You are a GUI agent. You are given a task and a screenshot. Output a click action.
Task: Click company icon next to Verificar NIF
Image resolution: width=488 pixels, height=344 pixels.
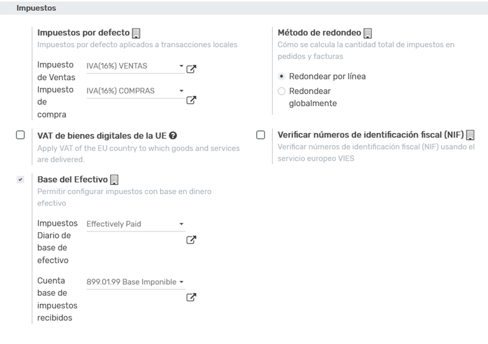(470, 135)
